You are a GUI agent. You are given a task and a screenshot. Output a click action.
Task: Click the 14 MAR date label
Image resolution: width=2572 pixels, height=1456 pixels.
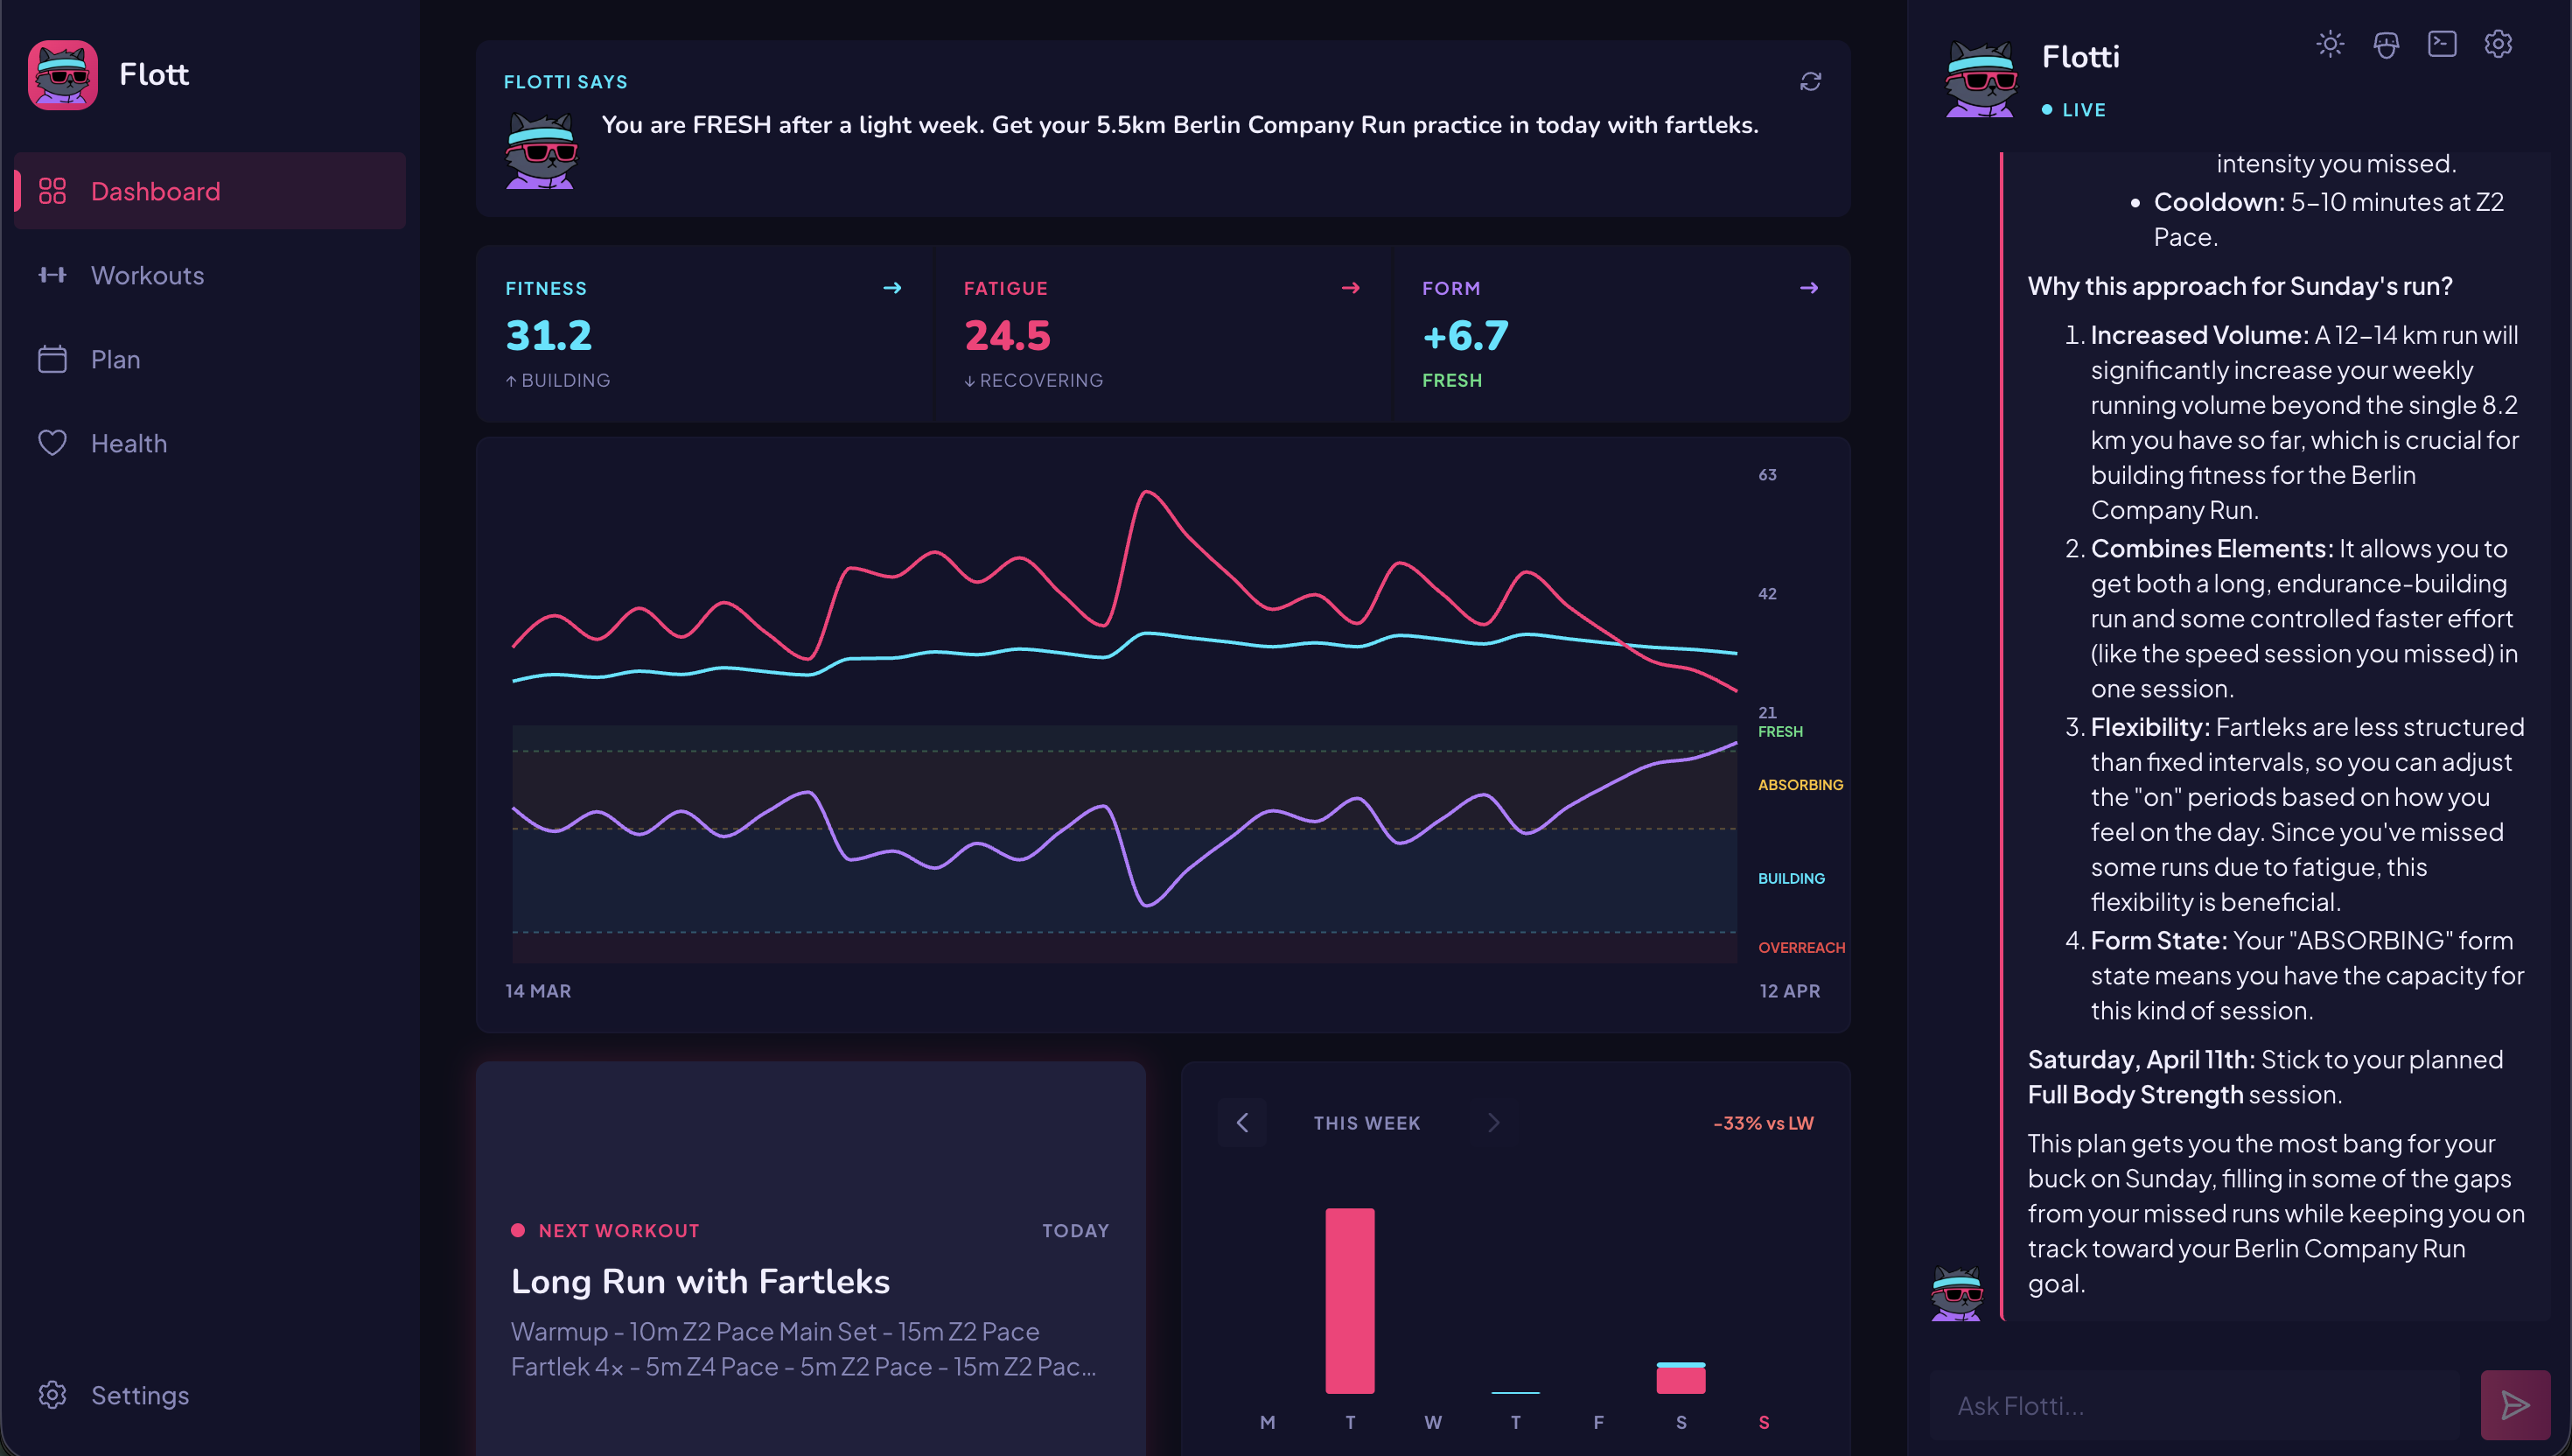[538, 991]
